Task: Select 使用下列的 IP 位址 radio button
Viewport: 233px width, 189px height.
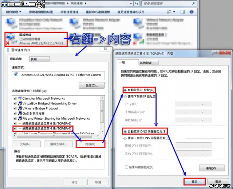Action: (x=125, y=97)
